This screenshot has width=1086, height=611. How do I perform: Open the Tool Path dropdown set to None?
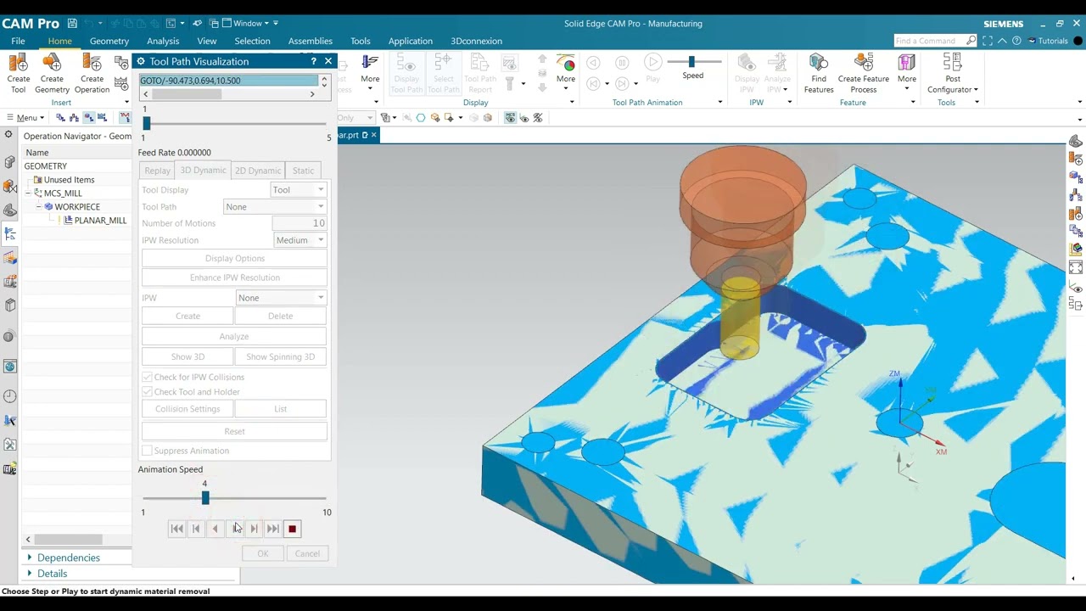275,207
